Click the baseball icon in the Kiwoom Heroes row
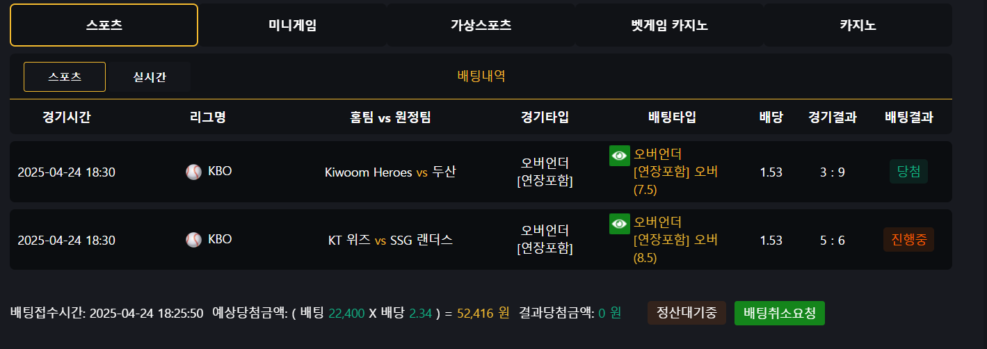 (193, 172)
